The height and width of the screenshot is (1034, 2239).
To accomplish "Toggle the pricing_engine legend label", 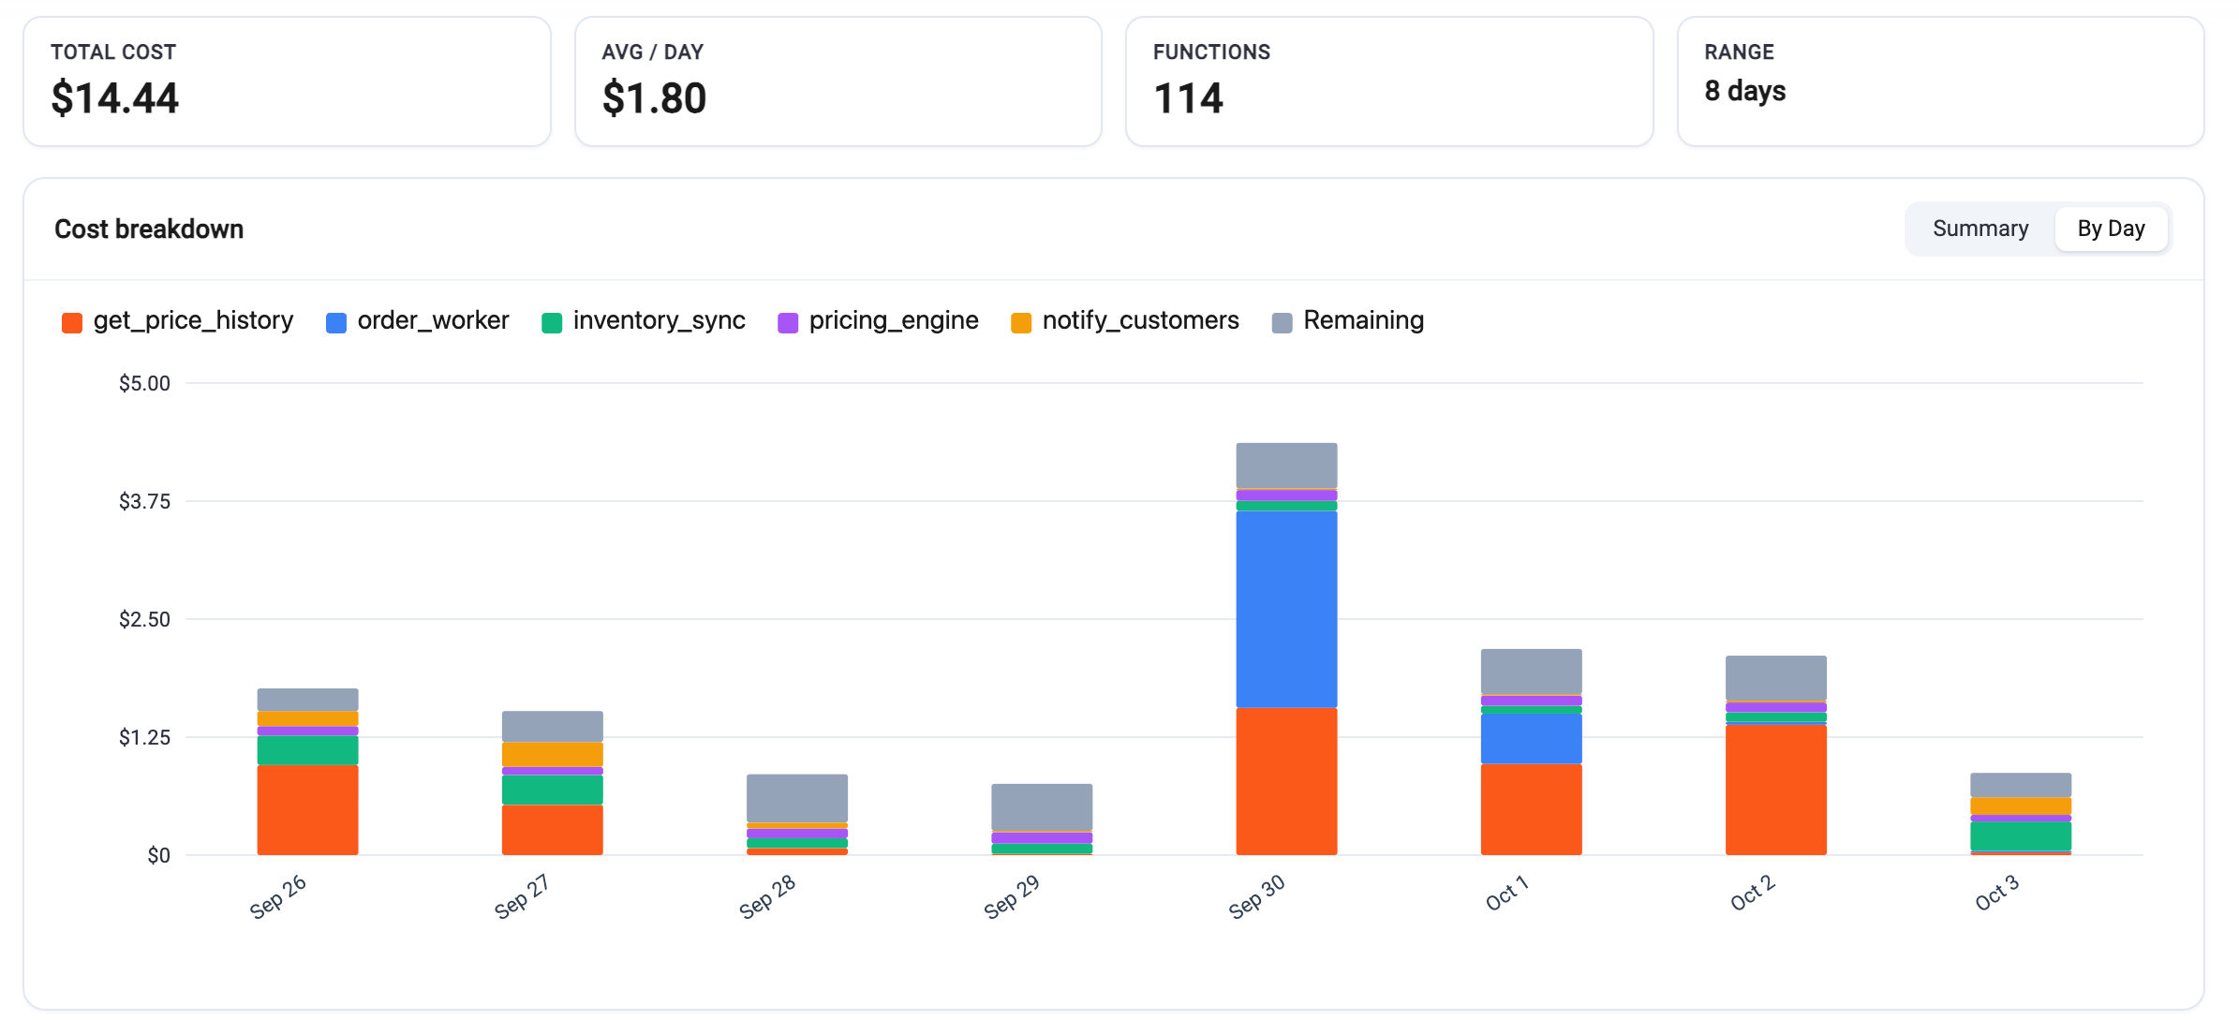I will pyautogui.click(x=894, y=320).
